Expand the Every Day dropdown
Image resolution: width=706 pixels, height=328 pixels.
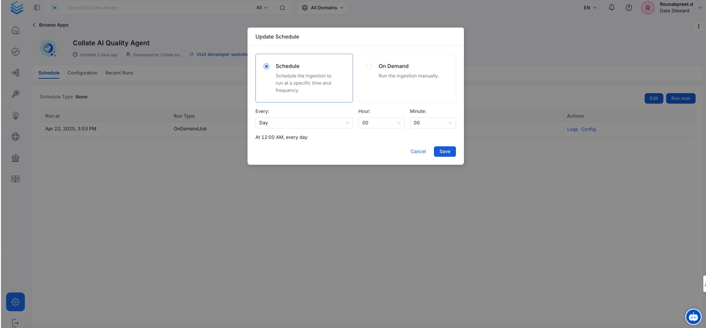click(304, 123)
